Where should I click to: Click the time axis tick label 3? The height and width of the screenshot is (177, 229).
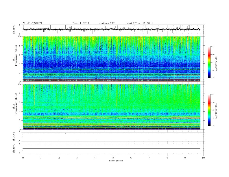point(77,158)
